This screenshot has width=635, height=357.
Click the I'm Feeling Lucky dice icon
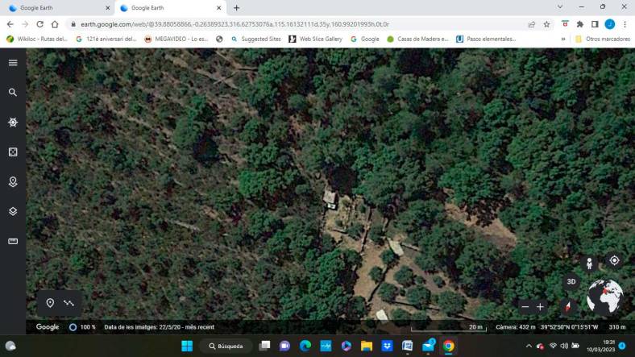pyautogui.click(x=13, y=152)
